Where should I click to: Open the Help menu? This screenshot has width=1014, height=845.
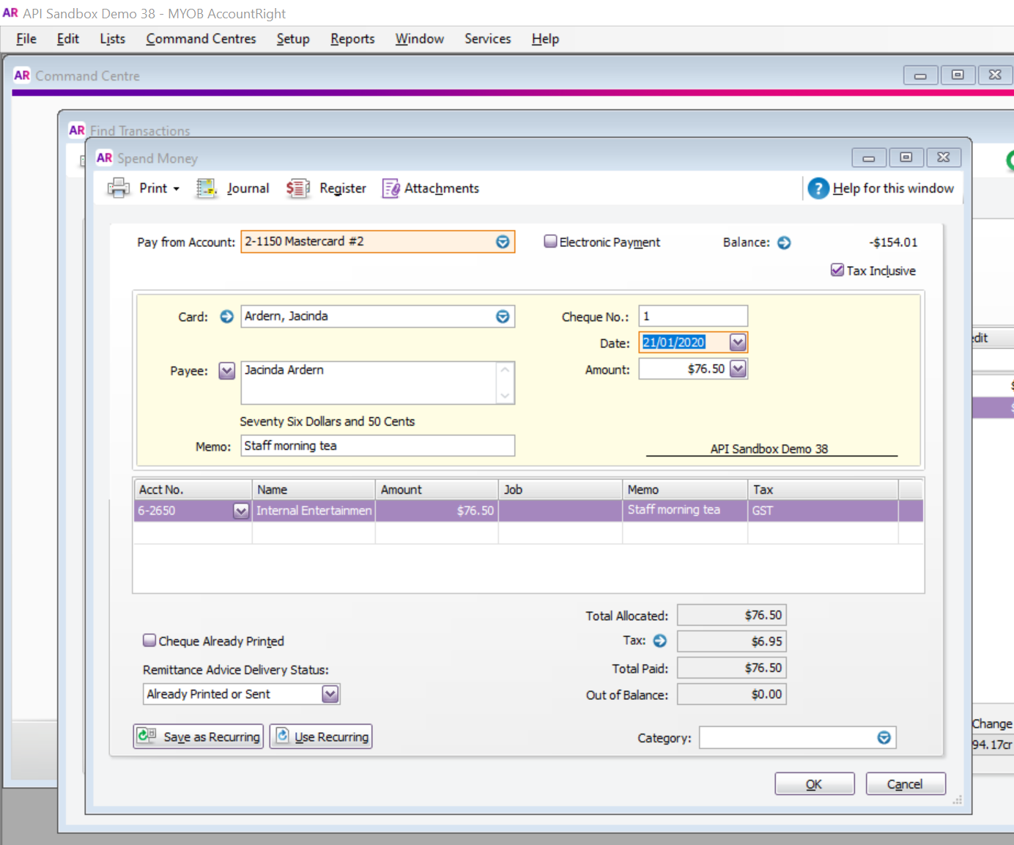click(545, 39)
